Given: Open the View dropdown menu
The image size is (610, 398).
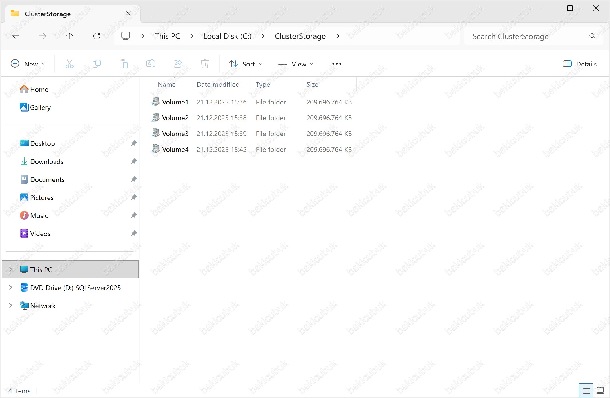Looking at the screenshot, I should pyautogui.click(x=295, y=64).
